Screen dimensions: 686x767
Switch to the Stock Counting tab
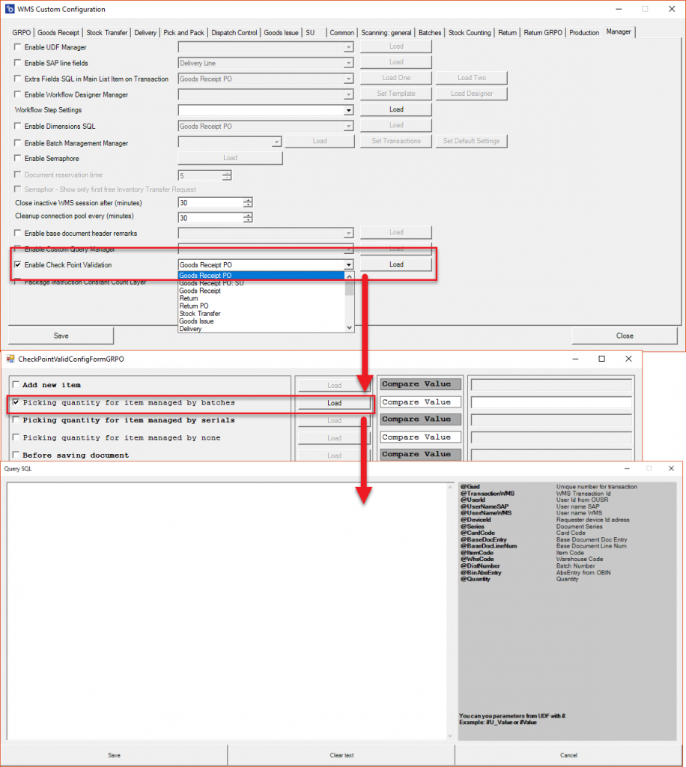pos(471,32)
